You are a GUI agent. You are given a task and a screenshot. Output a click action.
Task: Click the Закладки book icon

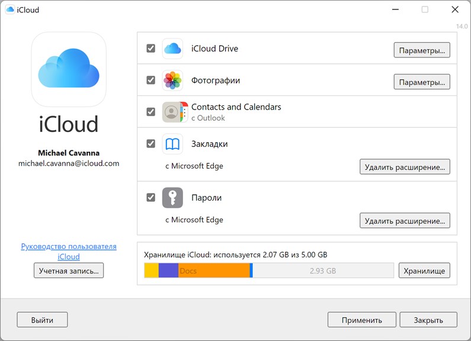(172, 144)
